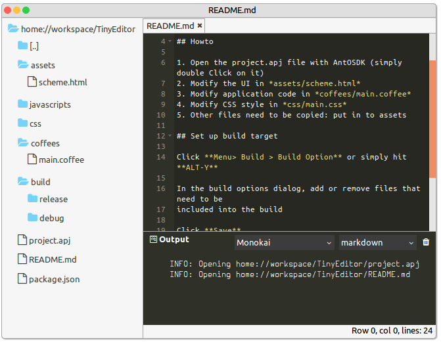Open README.md from the file tree
Image resolution: width=441 pixels, height=344 pixels.
click(53, 259)
